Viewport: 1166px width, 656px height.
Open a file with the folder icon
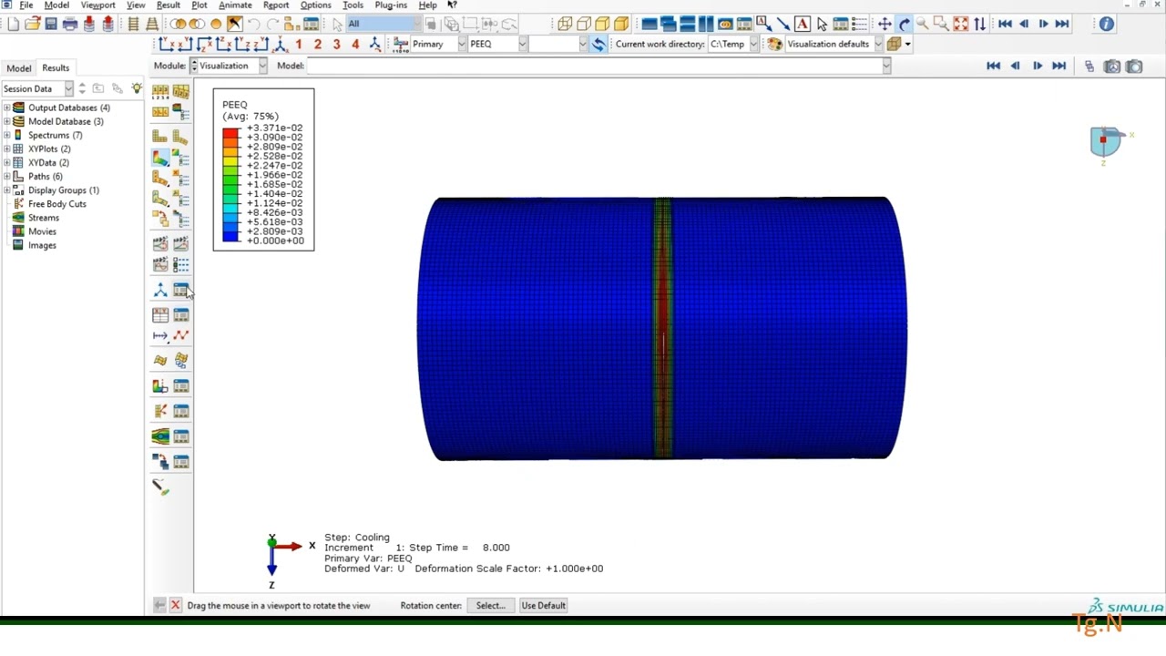tap(32, 24)
